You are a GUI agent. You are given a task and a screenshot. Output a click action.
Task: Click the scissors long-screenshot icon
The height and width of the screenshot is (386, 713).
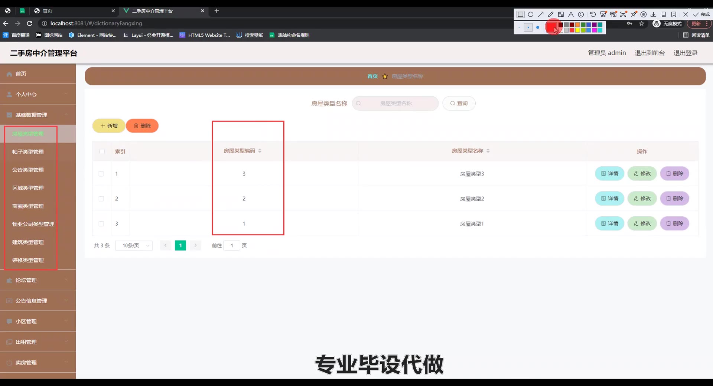603,14
